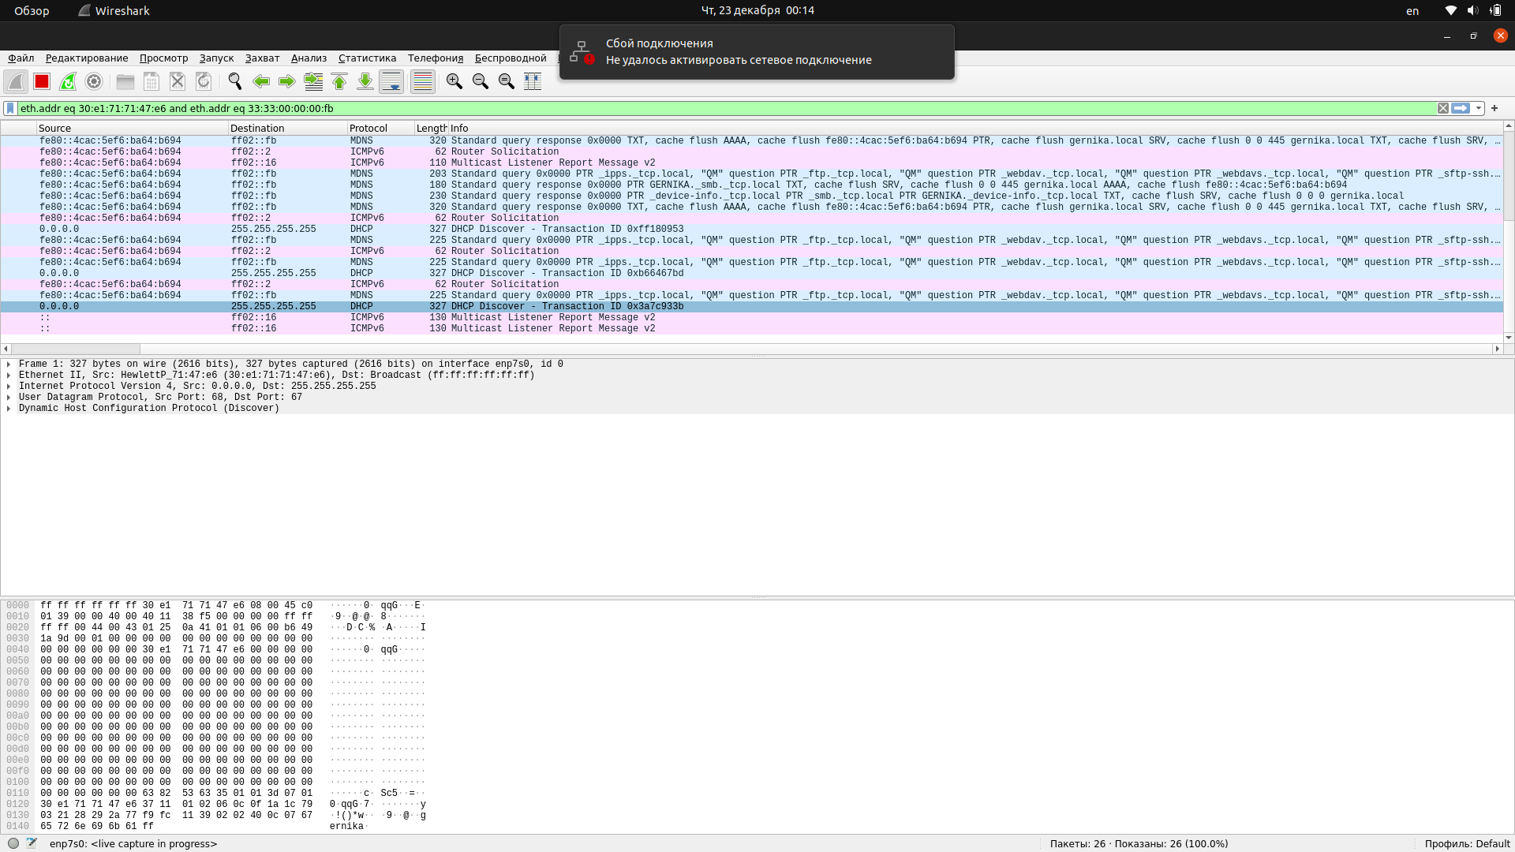Select DHCP Discover Transaction ID 0xff180953 packet
The height and width of the screenshot is (852, 1515).
751,229
